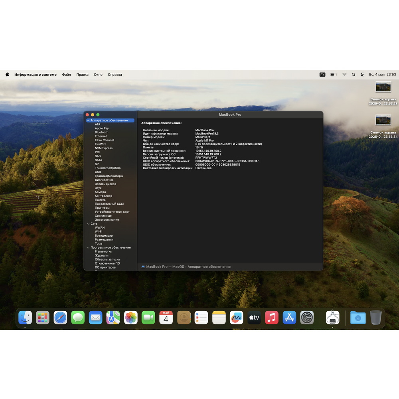Open the Справка menu
This screenshot has width=399, height=399.
115,75
